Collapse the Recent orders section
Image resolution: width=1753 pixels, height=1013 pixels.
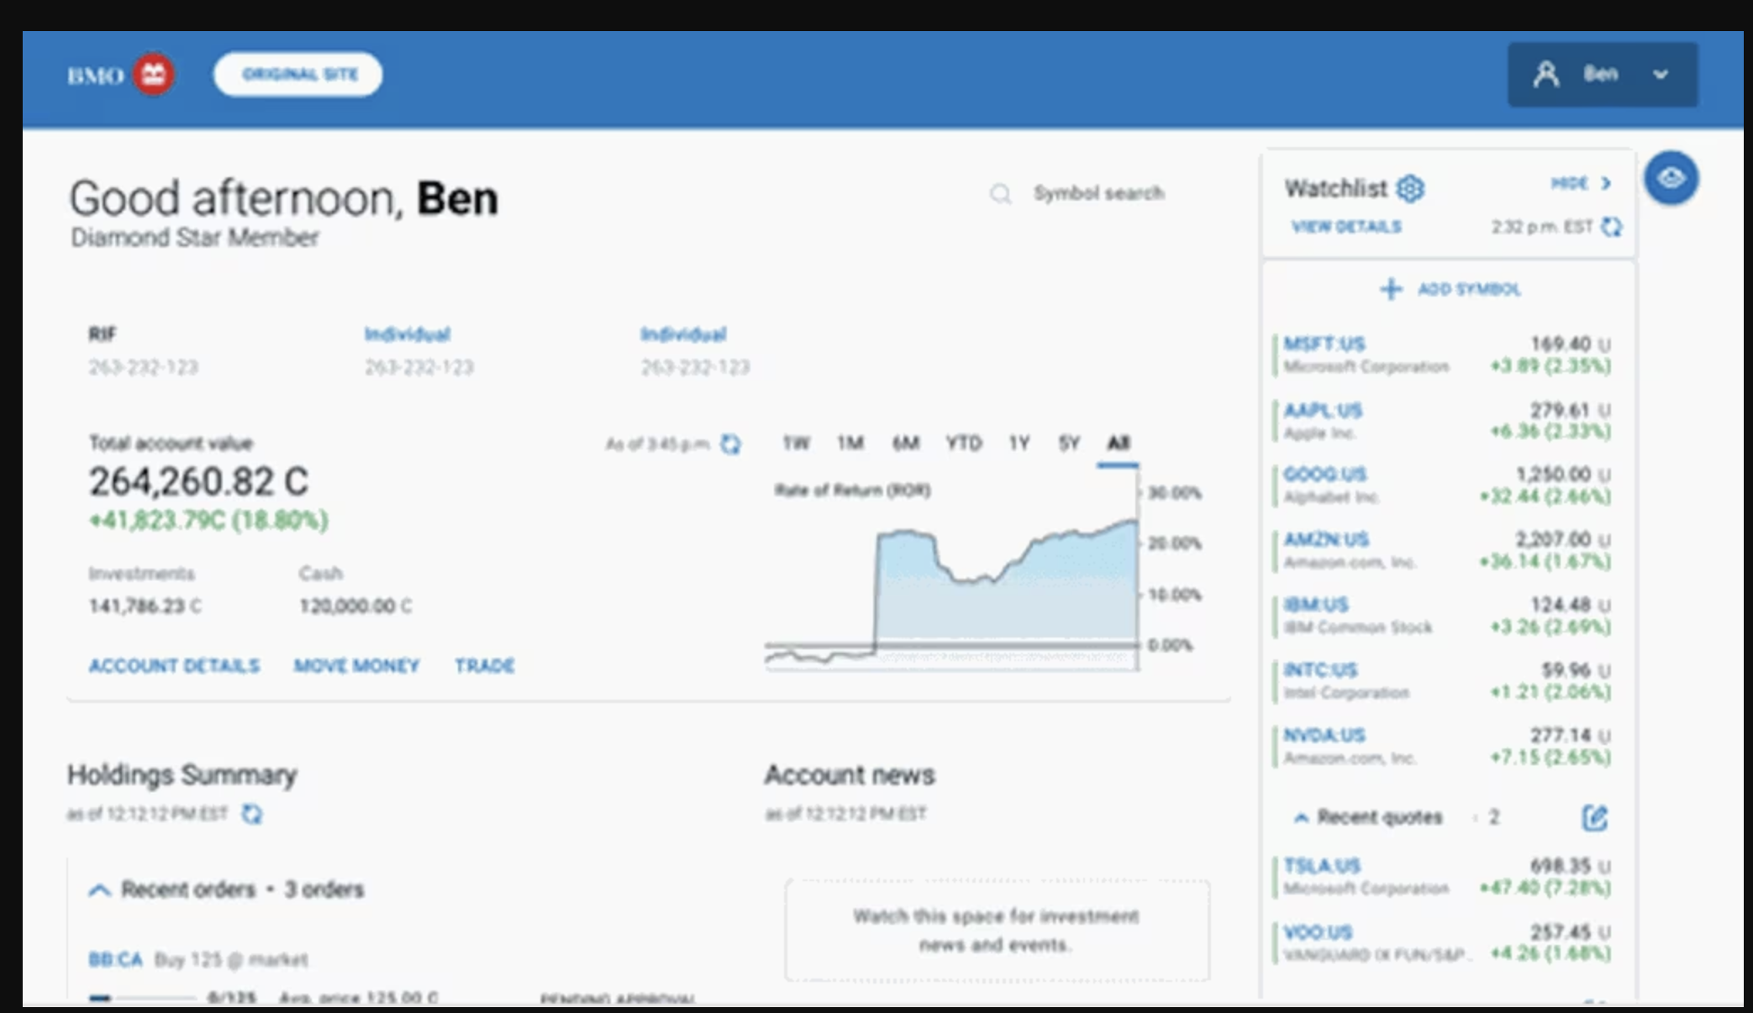(99, 890)
